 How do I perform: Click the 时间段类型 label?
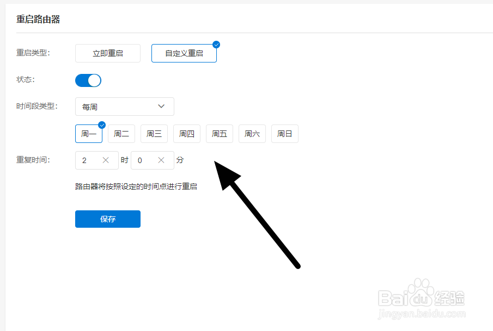tap(37, 107)
